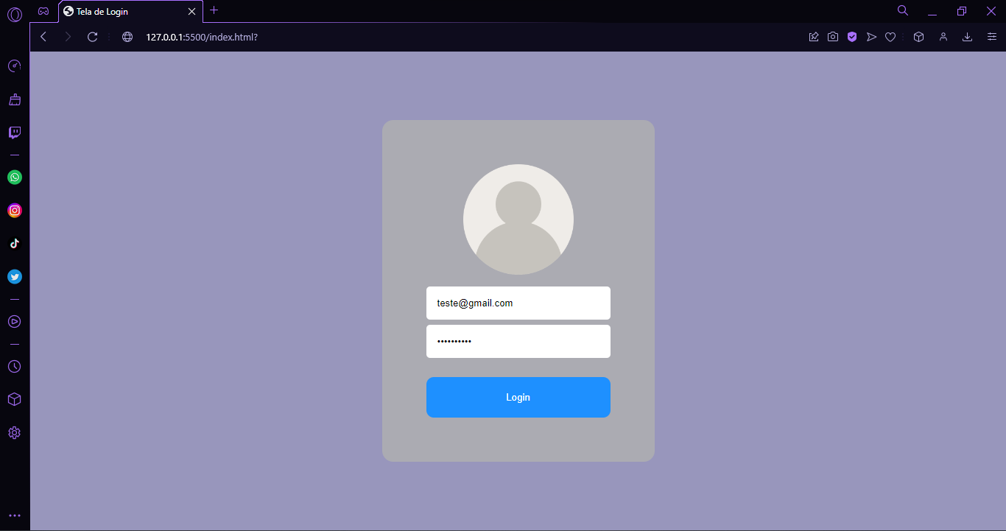This screenshot has width=1006, height=531.
Task: Open Instagram in the sidebar
Action: click(x=15, y=210)
